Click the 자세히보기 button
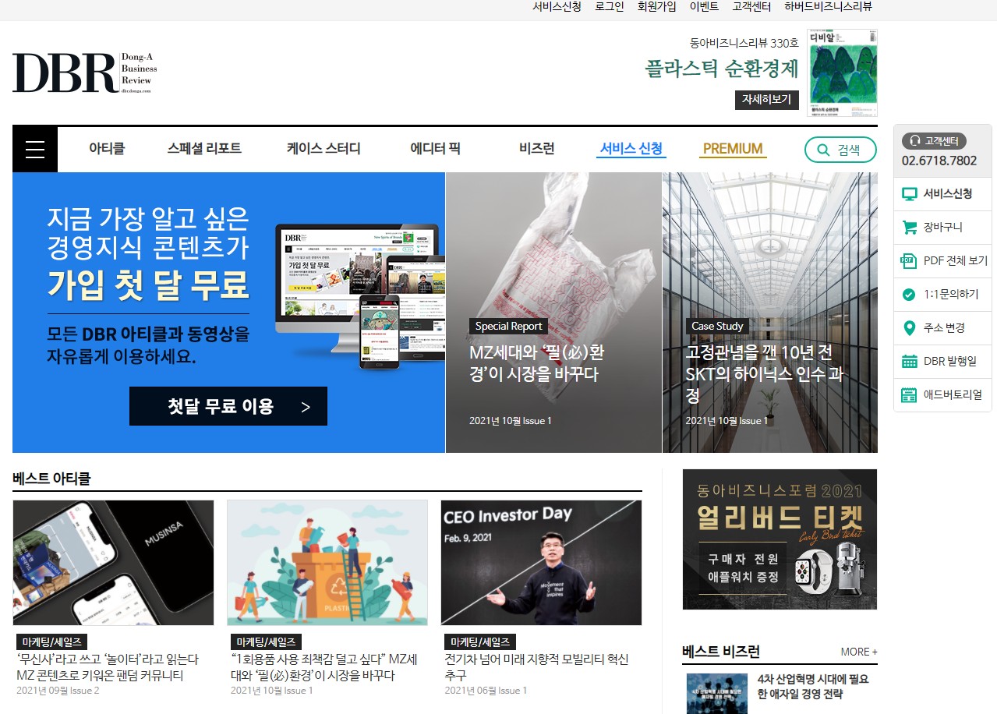 (766, 100)
